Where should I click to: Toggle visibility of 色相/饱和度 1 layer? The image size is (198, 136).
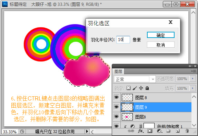116,126
